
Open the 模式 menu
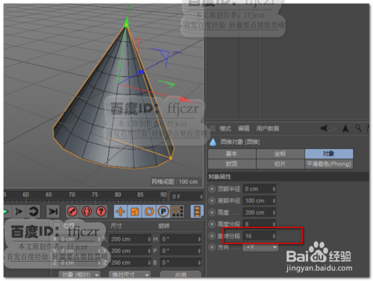tap(225, 128)
